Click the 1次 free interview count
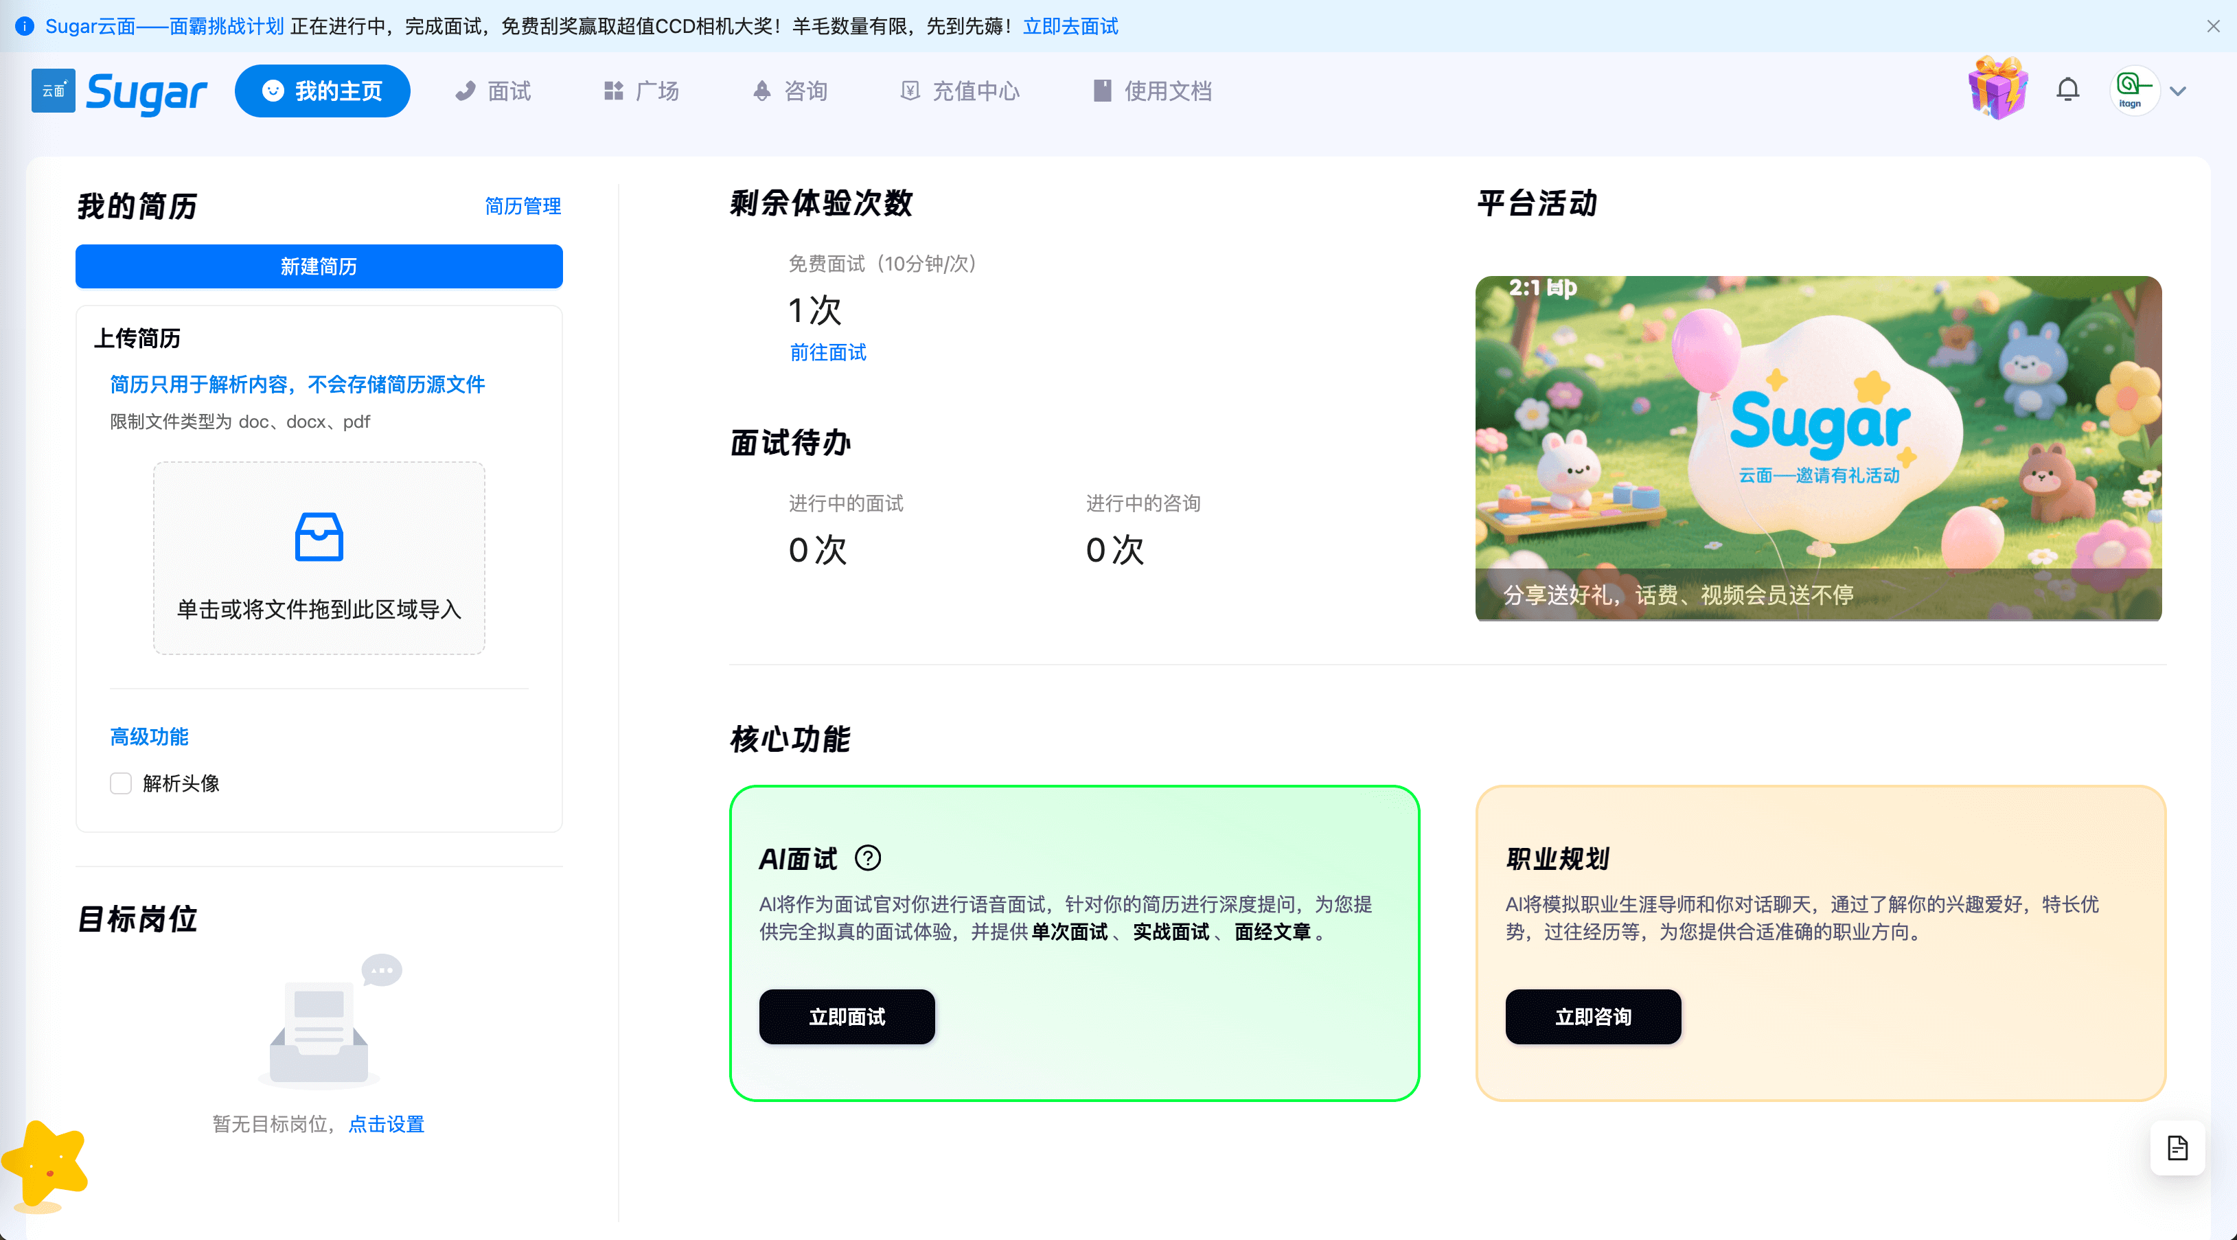This screenshot has width=2237, height=1240. [814, 310]
